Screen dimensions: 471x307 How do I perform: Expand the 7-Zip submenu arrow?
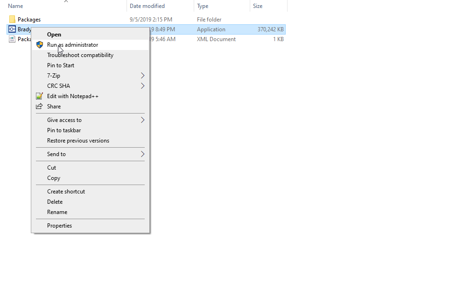(x=142, y=76)
